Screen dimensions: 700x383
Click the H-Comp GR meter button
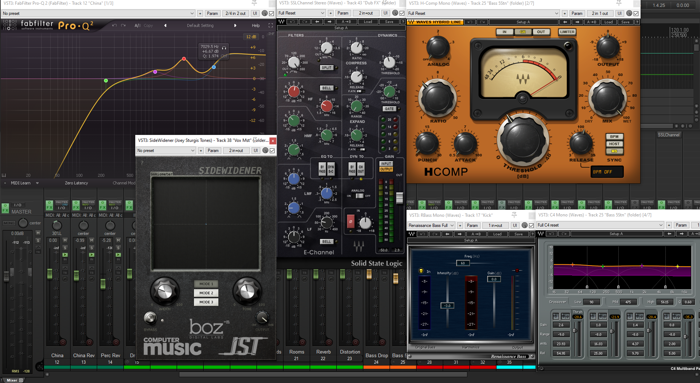pyautogui.click(x=522, y=32)
